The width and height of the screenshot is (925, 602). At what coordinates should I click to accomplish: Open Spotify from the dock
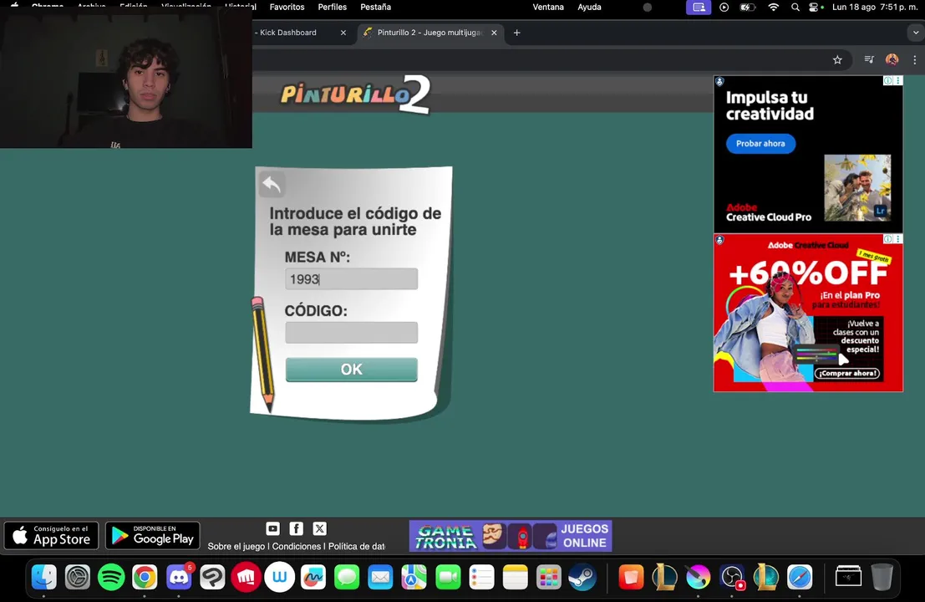[111, 577]
